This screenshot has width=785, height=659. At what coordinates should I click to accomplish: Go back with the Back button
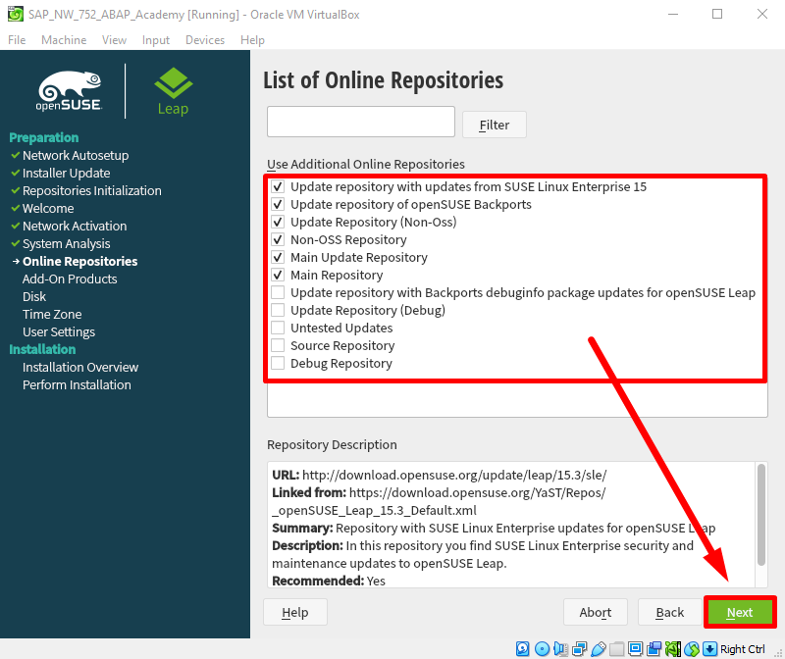click(670, 612)
